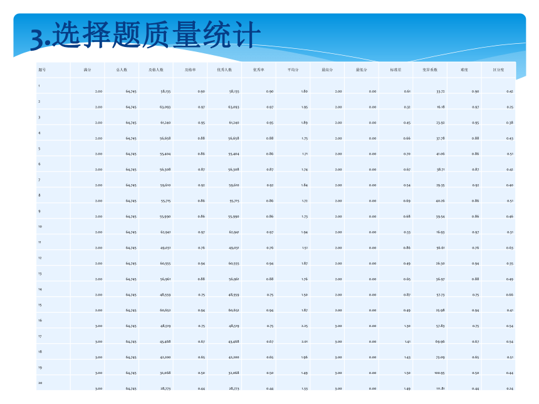Click the 变异系数 value 100.95
The image size is (539, 404).
(439, 373)
